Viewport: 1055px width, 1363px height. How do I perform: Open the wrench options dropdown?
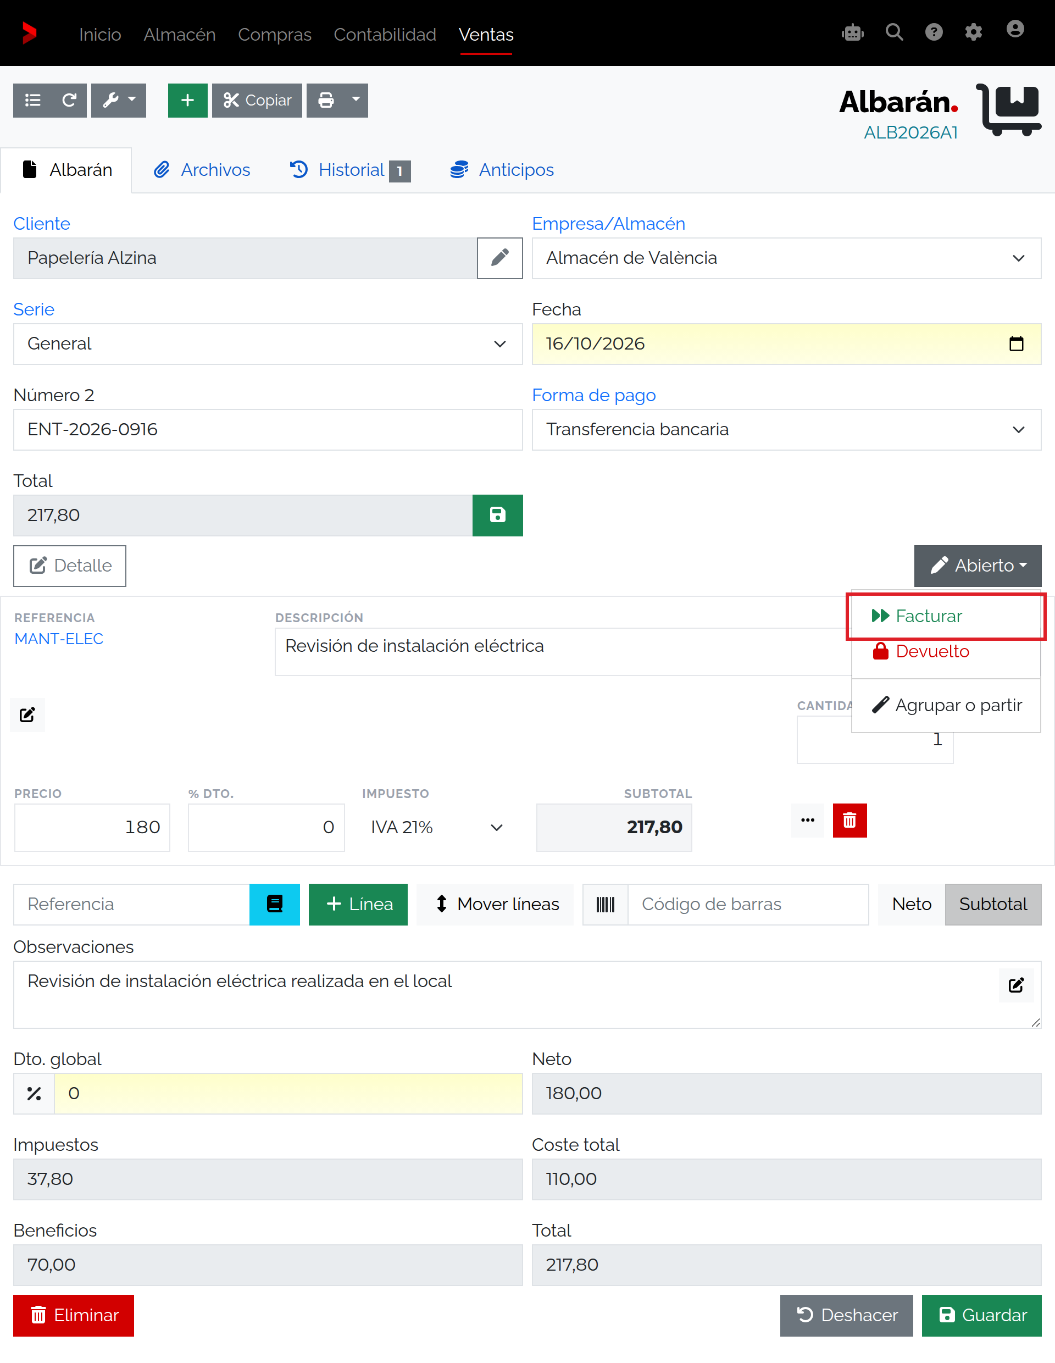tap(119, 100)
